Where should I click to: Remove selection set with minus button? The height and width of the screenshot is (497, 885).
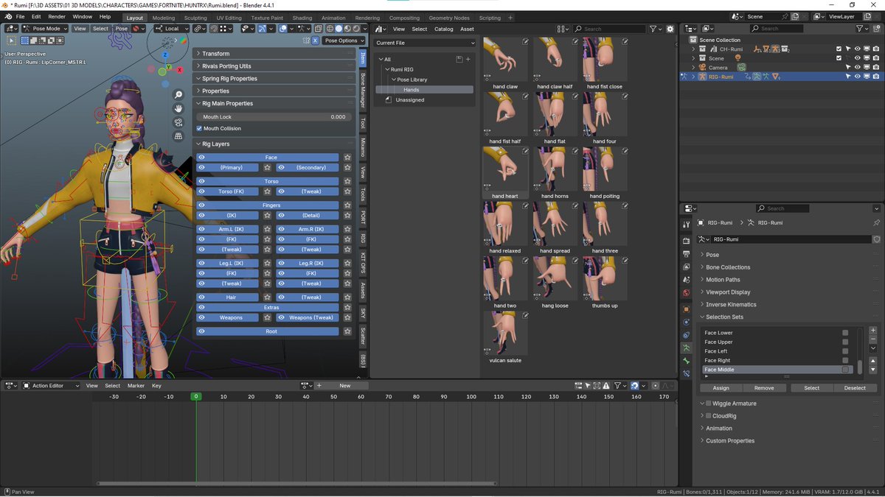[x=873, y=339]
